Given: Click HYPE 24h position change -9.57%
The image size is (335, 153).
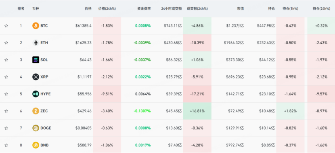Looking at the screenshot, I should tap(321, 94).
